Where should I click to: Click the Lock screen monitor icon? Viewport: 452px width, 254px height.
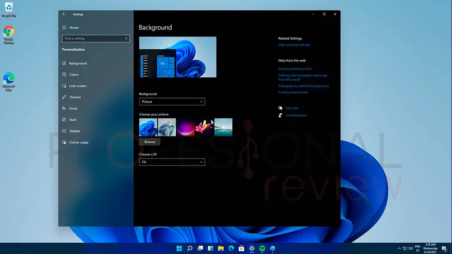tap(64, 85)
